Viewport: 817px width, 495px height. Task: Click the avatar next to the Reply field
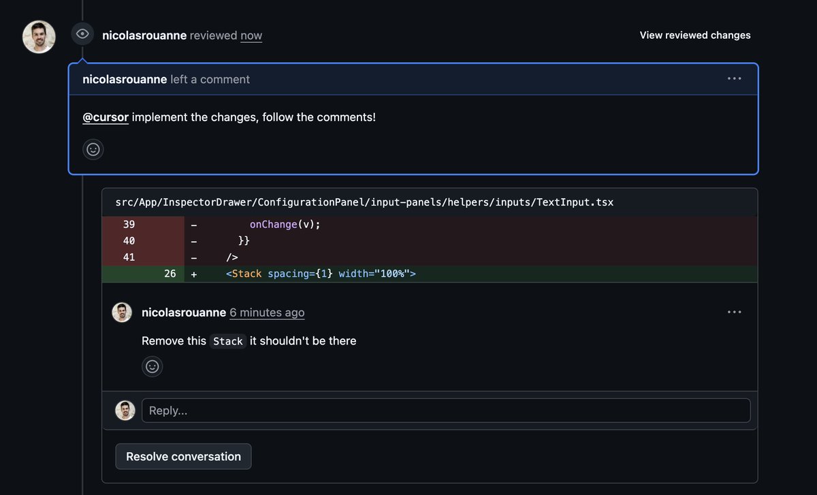point(125,410)
